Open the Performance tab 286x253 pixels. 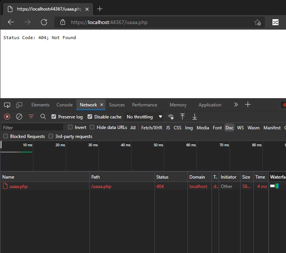(x=145, y=105)
